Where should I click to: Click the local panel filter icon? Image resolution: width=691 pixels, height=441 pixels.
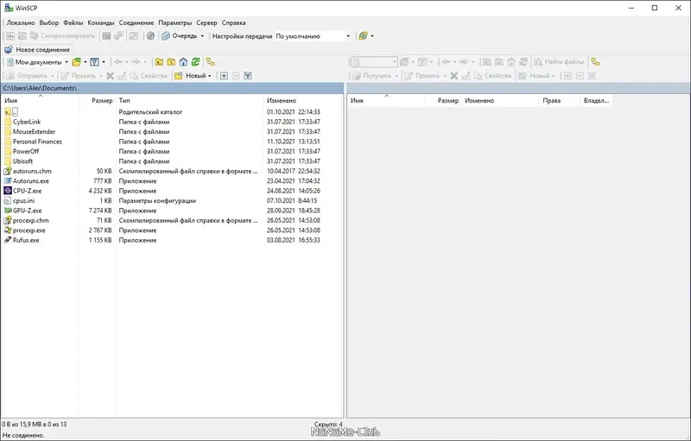pos(94,62)
